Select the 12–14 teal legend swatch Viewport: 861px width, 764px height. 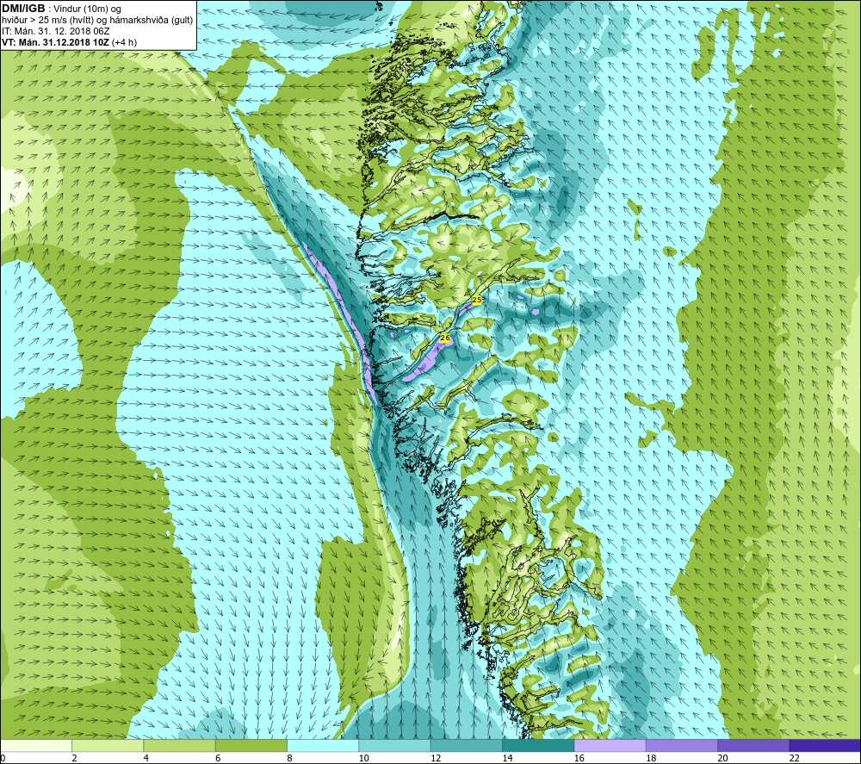pyautogui.click(x=466, y=746)
